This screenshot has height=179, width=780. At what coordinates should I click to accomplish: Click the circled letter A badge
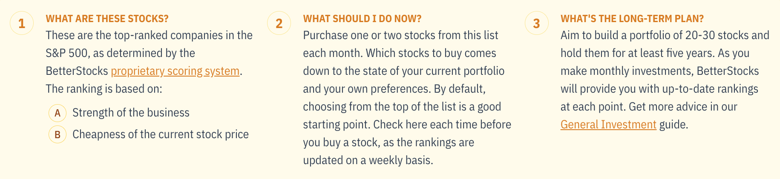coord(58,113)
